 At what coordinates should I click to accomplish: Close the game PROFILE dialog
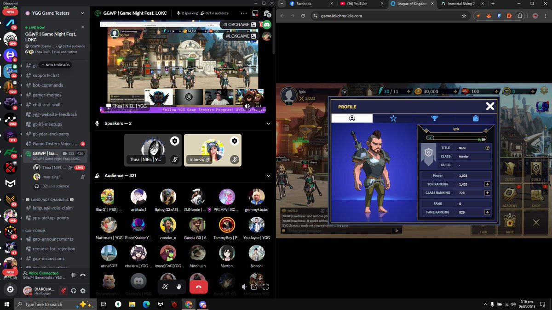click(490, 107)
